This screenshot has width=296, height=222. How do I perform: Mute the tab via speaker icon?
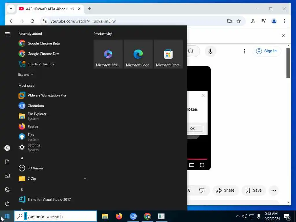72,9
